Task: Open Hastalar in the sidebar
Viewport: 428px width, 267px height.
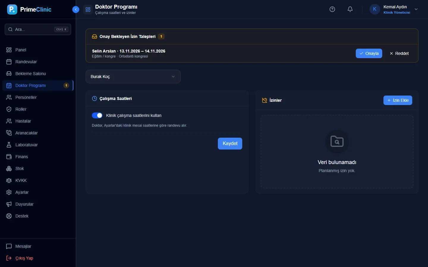Action: [x=38, y=121]
